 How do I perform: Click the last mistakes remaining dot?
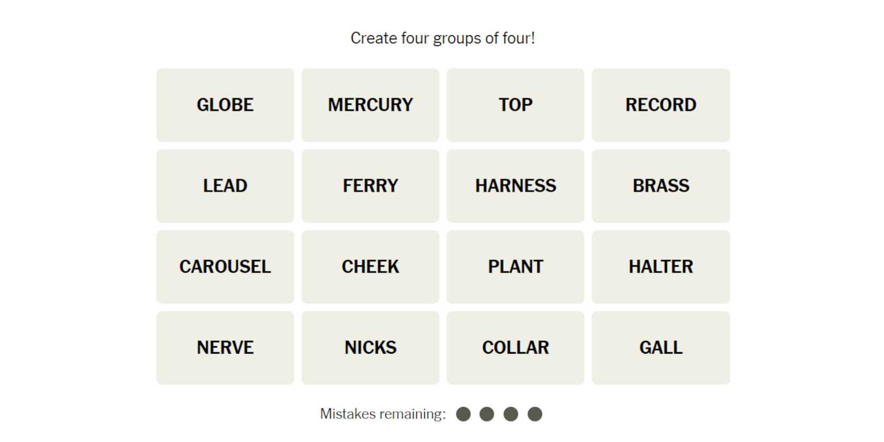tap(535, 414)
